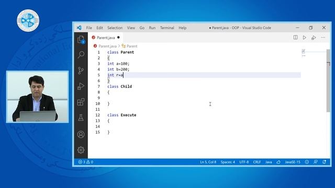The image size is (335, 188).
Task: Open the Help menu
Action: [183, 28]
